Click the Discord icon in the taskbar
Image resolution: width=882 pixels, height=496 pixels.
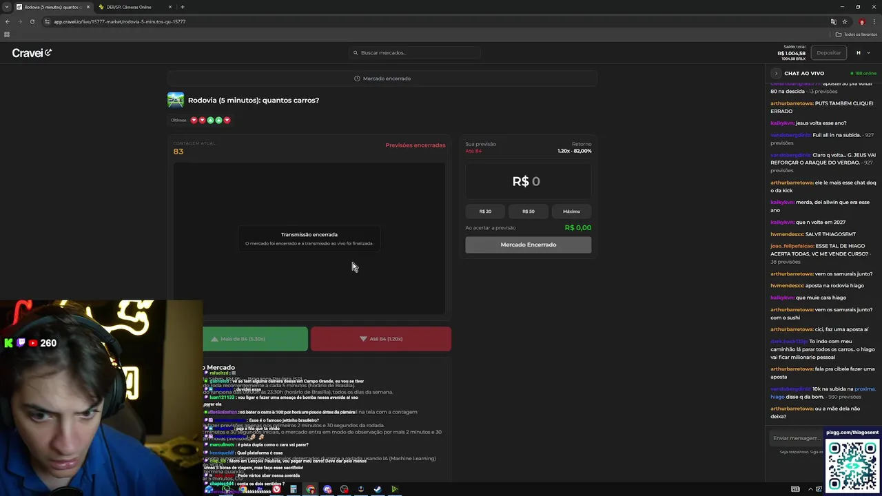pos(327,489)
